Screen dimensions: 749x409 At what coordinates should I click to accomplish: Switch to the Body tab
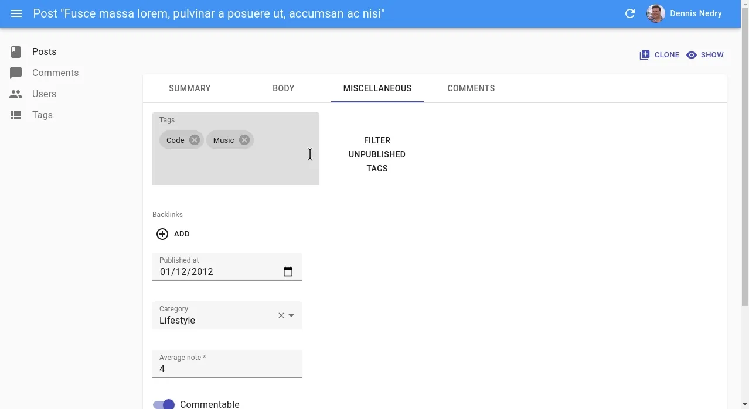tap(283, 88)
